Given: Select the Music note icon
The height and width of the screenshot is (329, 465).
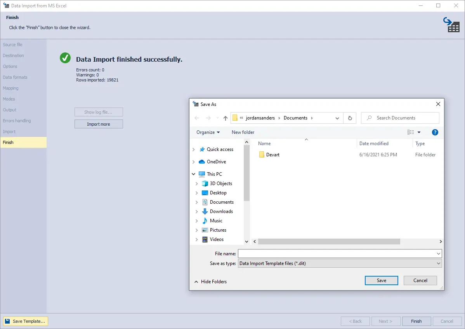Looking at the screenshot, I should pyautogui.click(x=205, y=221).
